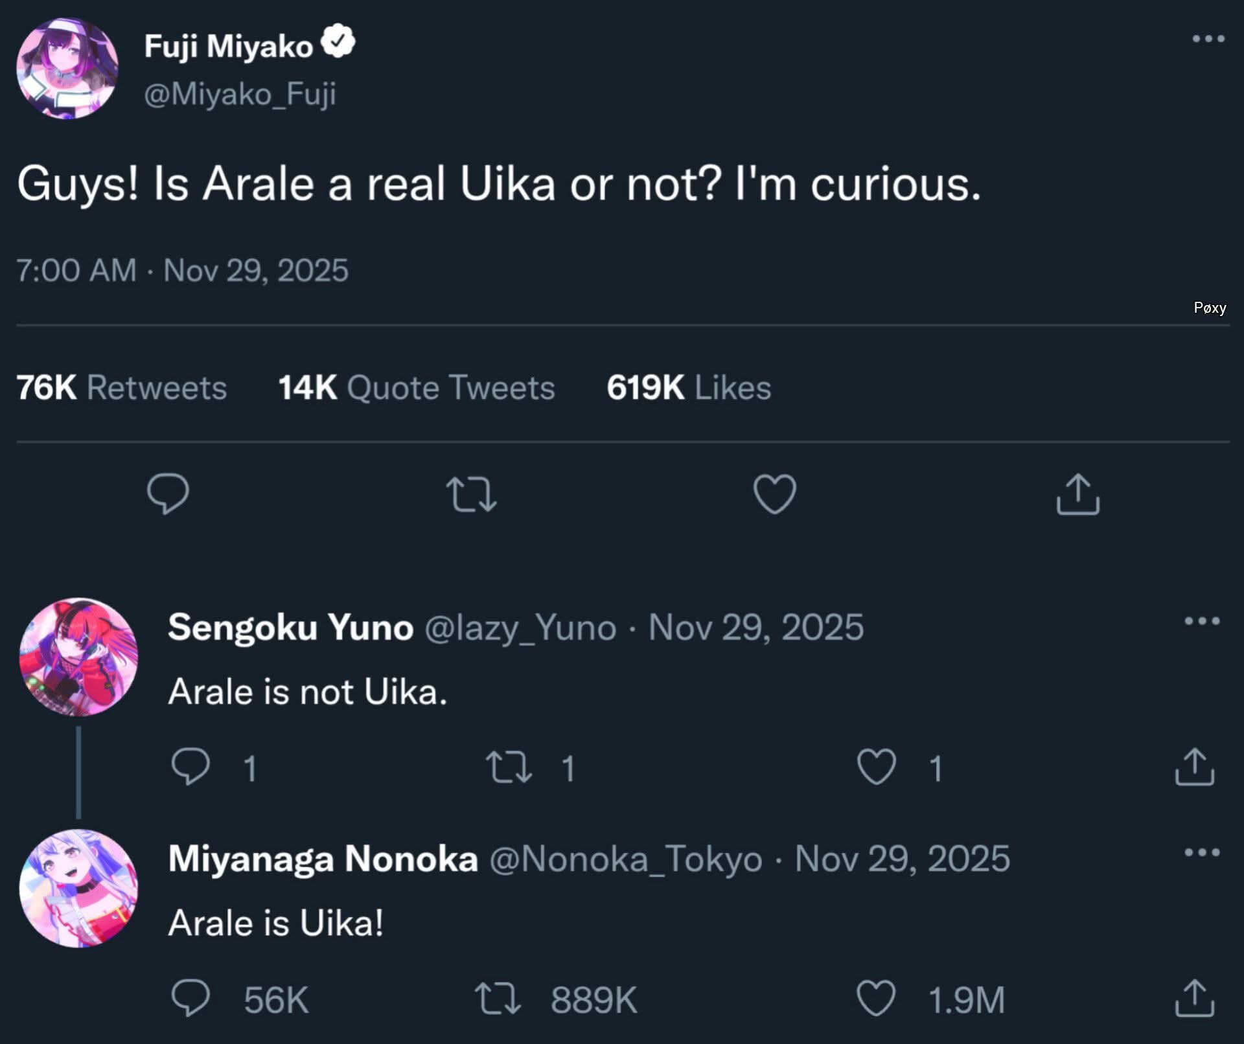Reply to Sengoku Yuno's tweet

pyautogui.click(x=190, y=767)
